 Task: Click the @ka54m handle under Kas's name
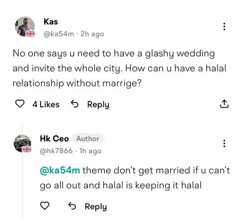tap(59, 34)
